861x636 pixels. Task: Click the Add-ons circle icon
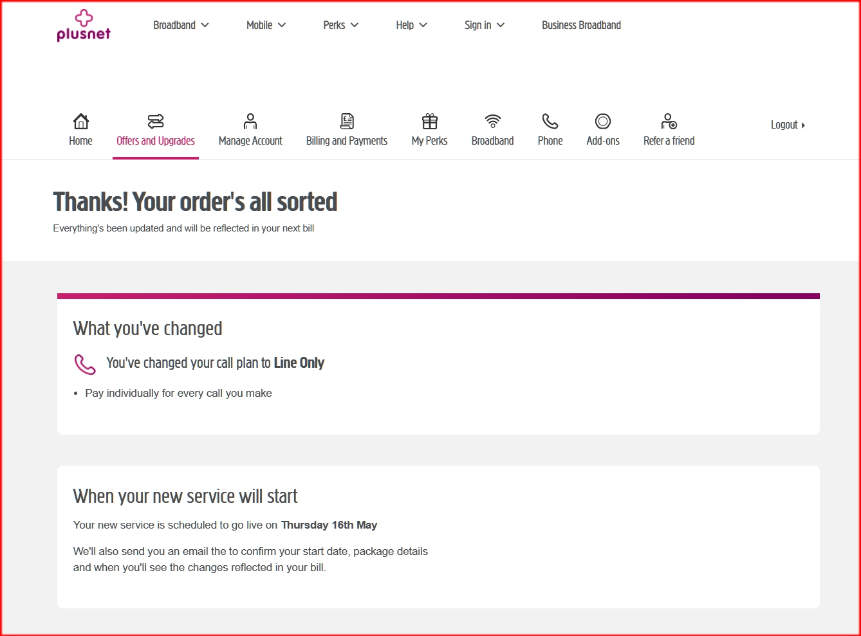603,121
